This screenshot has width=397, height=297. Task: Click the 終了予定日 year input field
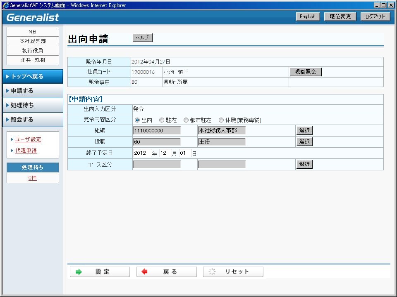pos(142,153)
